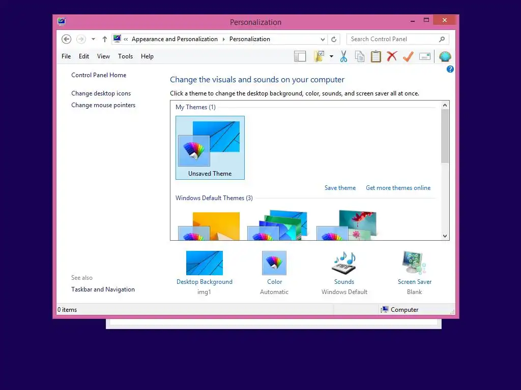This screenshot has width=521, height=390.
Task: Click the Copy pages icon
Action: [x=360, y=56]
